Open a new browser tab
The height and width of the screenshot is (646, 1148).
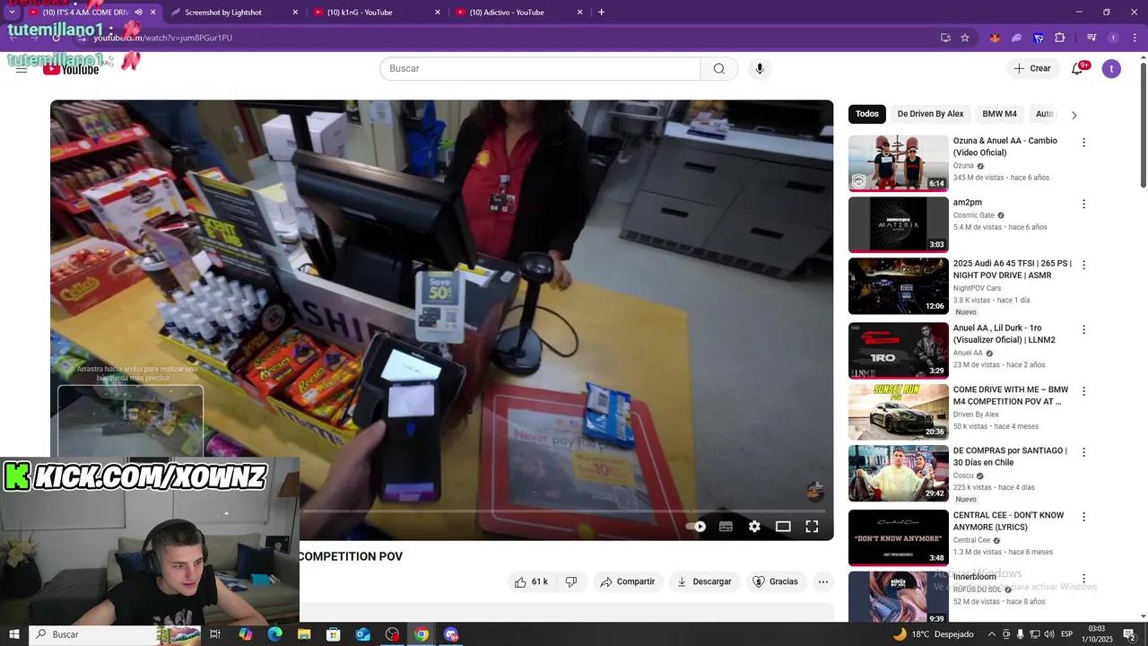601,13
